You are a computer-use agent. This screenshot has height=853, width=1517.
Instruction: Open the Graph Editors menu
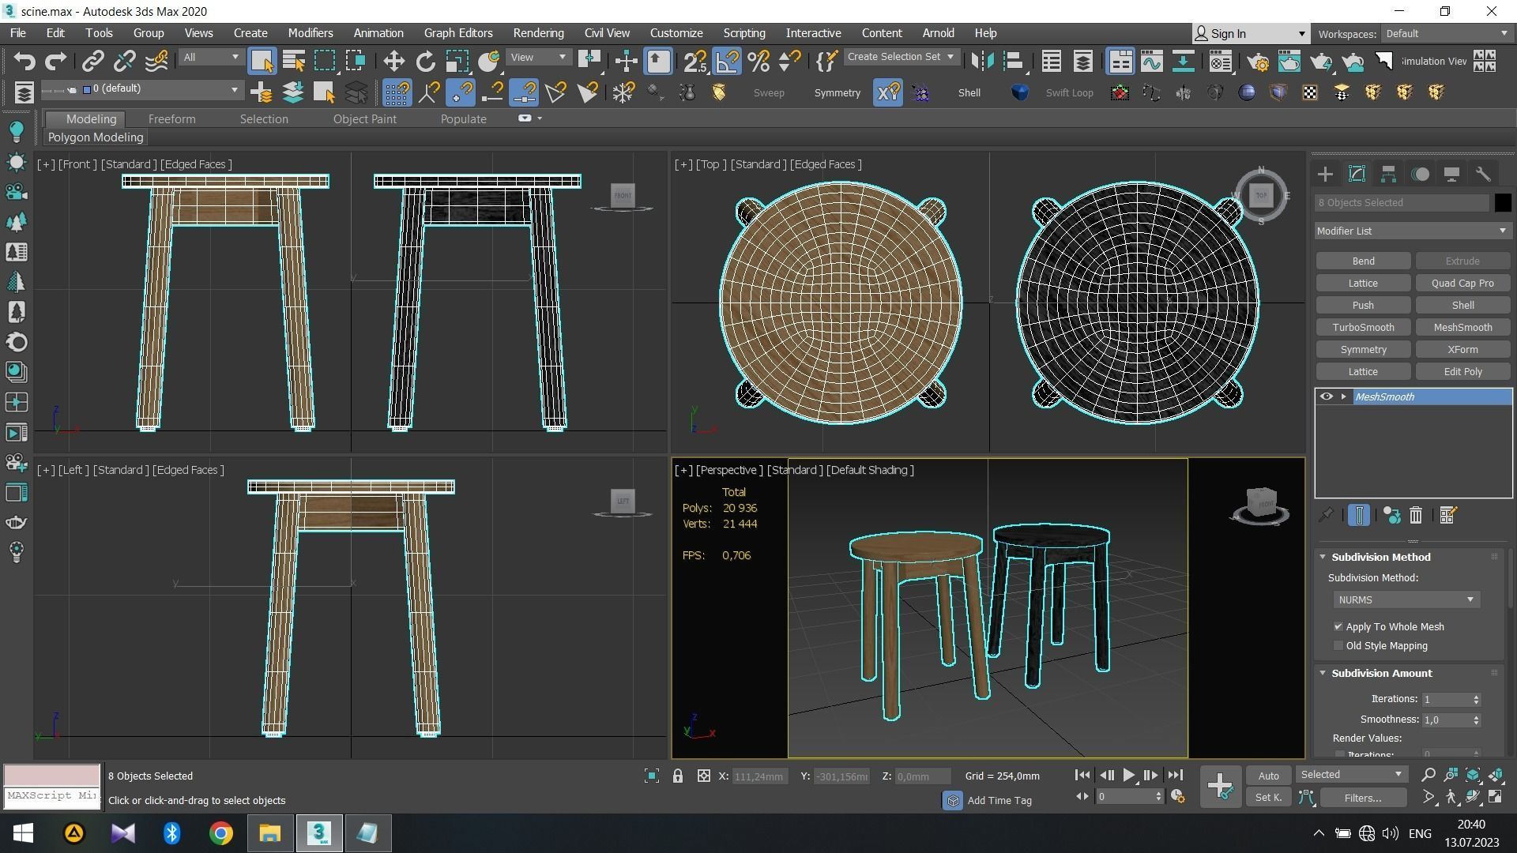[x=458, y=33]
